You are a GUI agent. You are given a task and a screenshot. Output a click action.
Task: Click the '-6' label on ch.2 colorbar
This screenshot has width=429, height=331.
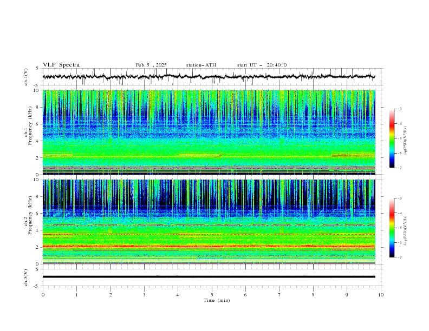[399, 242]
